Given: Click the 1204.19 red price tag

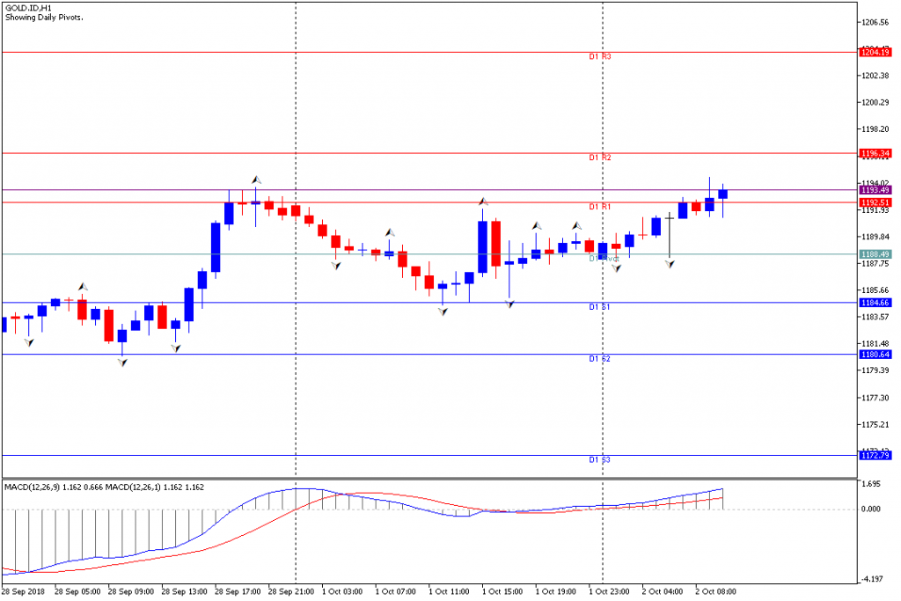Looking at the screenshot, I should click(875, 53).
